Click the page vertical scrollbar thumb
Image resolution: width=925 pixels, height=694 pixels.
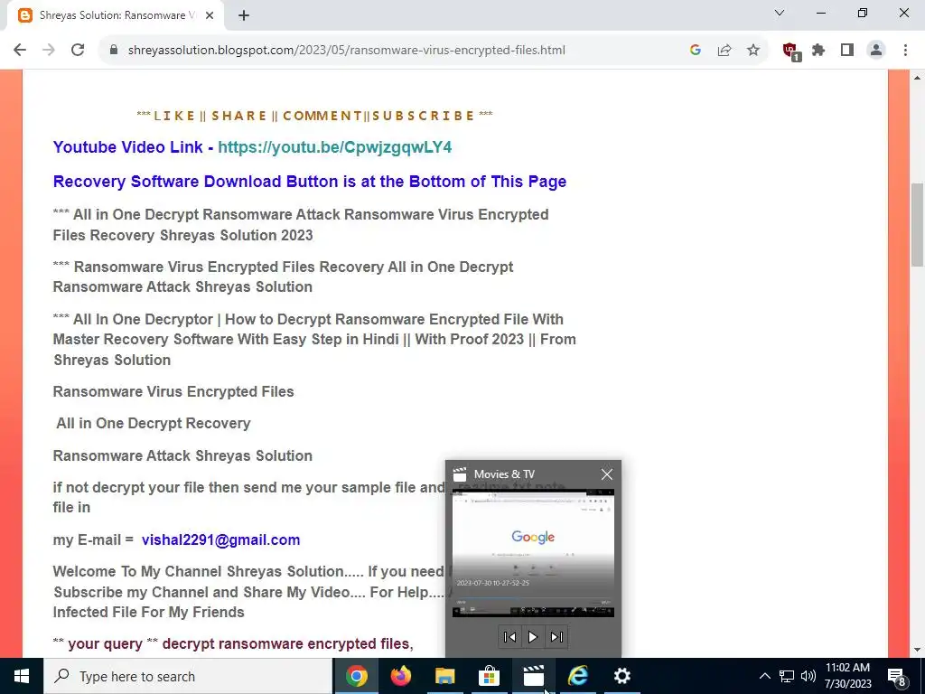click(x=918, y=224)
